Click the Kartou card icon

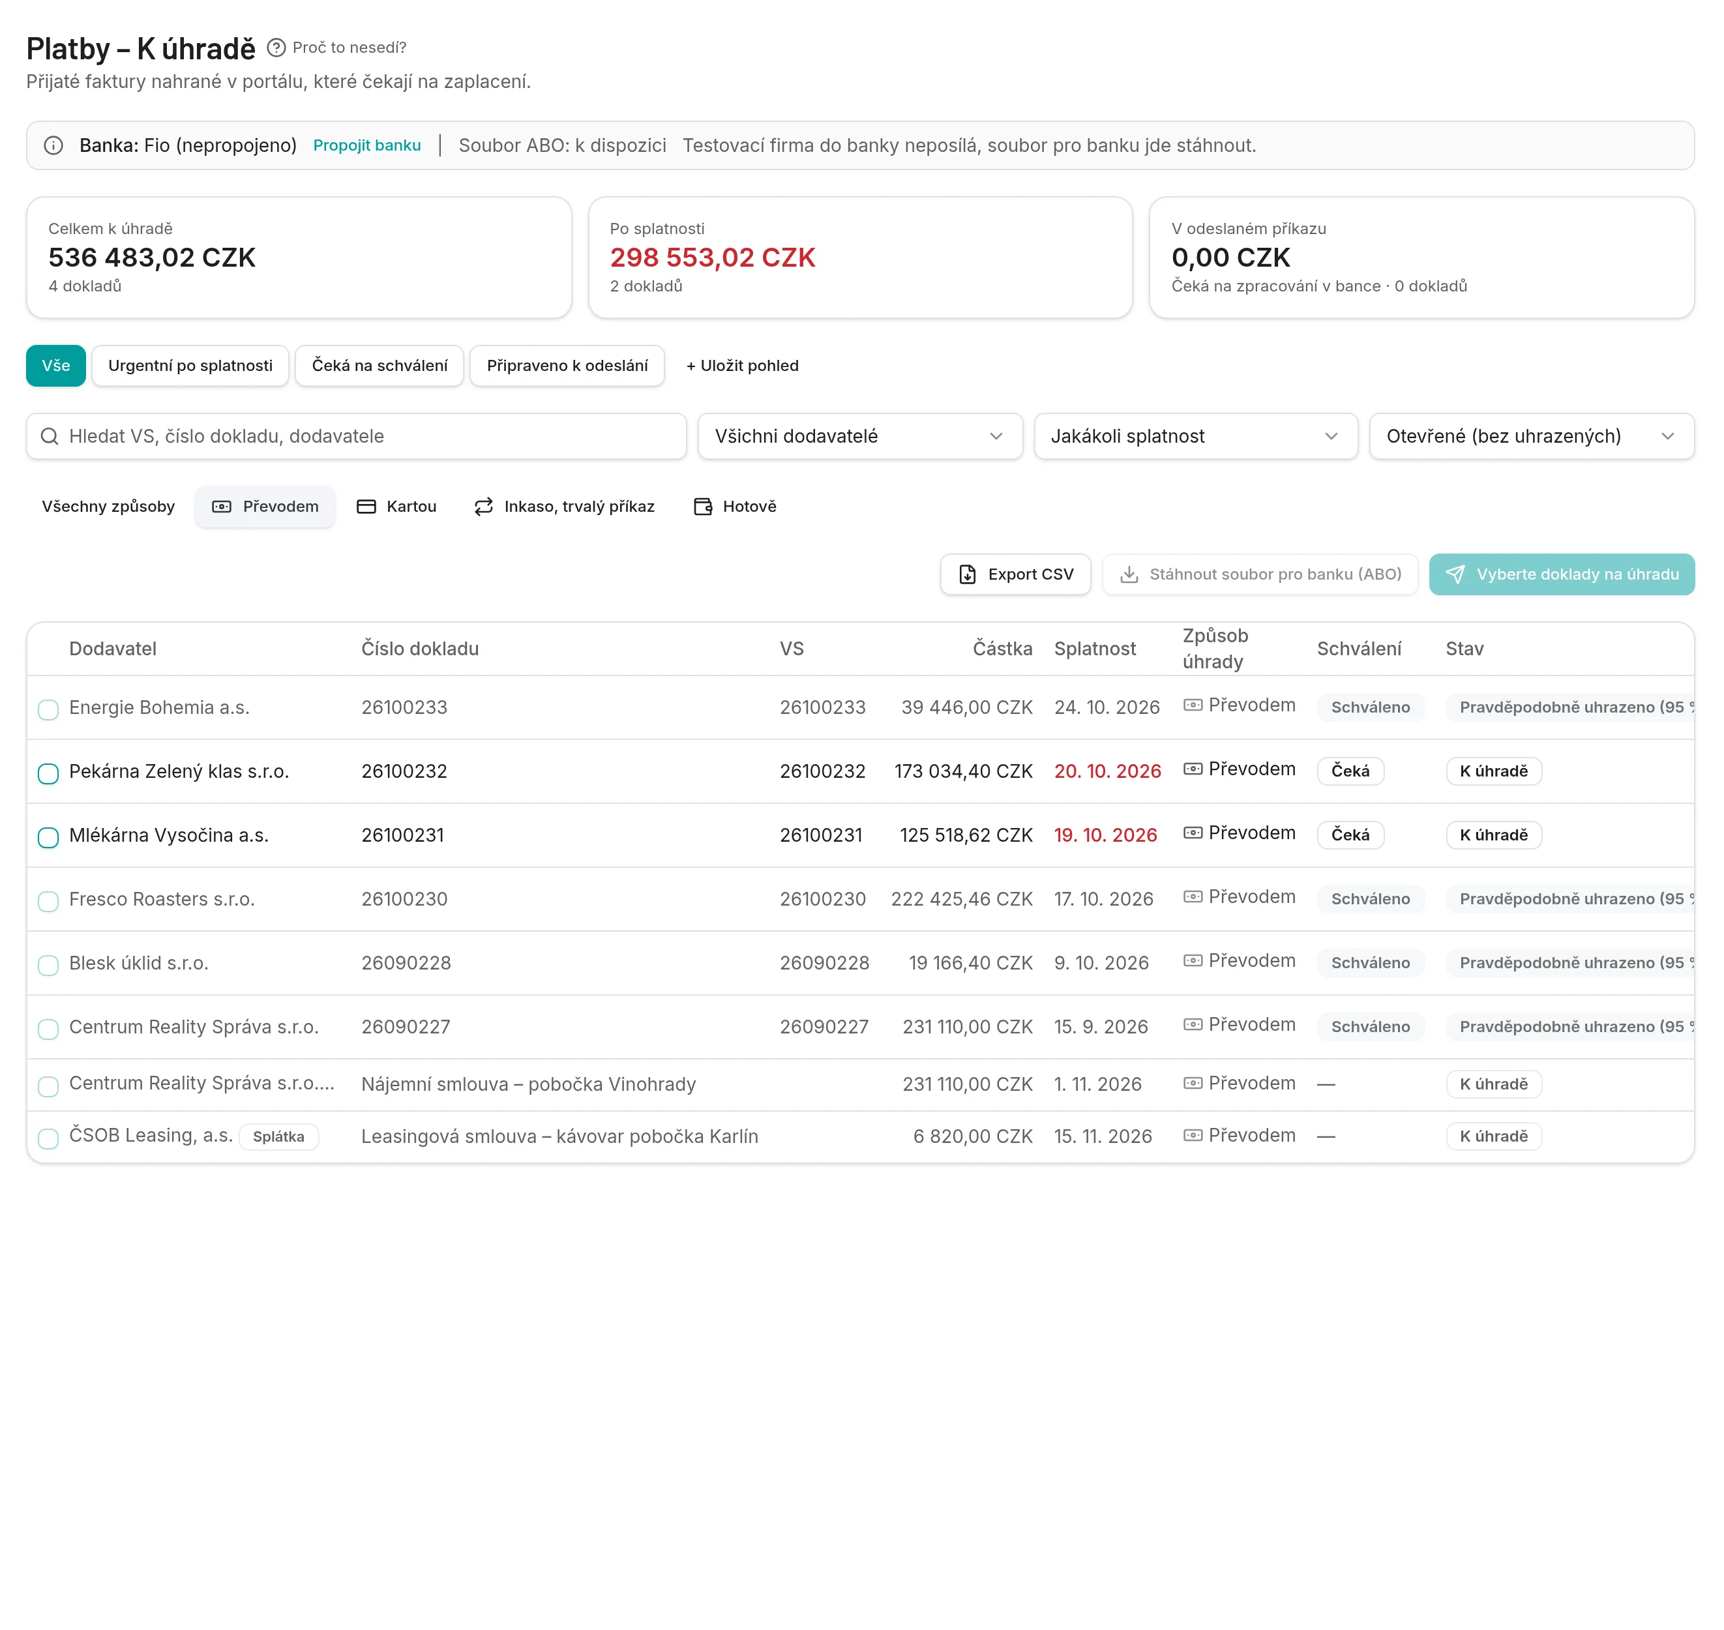[366, 507]
